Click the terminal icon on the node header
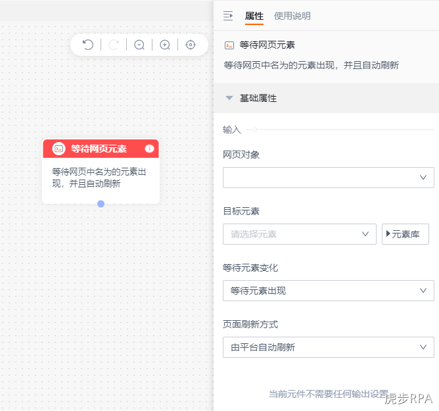Screen dimensions: 439x411 tap(58, 149)
